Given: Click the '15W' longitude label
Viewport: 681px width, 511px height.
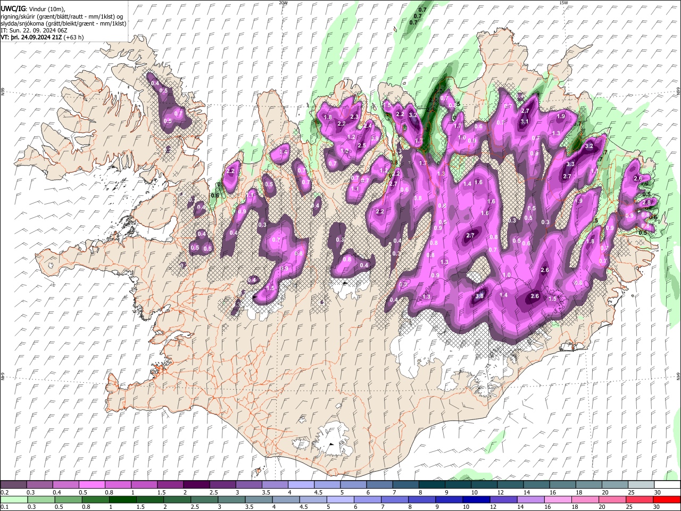Looking at the screenshot, I should [563, 3].
